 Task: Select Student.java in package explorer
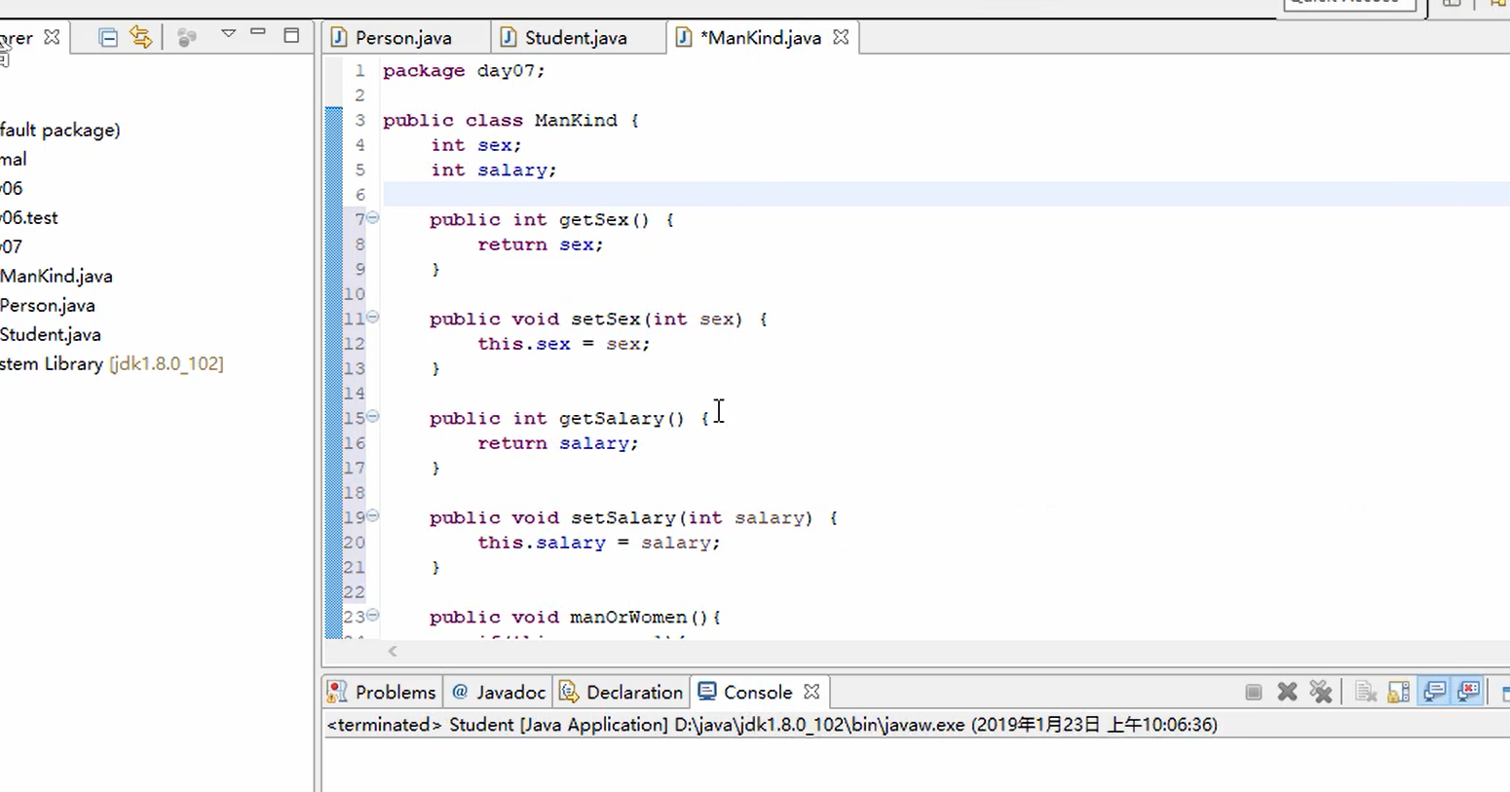coord(51,334)
